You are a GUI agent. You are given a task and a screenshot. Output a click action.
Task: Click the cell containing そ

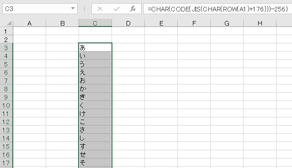click(x=95, y=163)
